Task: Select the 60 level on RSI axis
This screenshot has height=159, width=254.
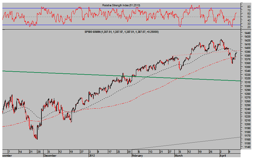Action: [249, 14]
